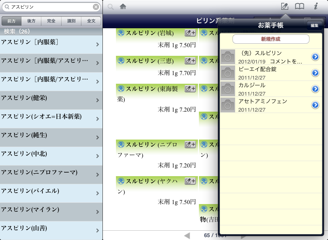
Task: Select the 全文 search tab
Action: [x=91, y=21]
